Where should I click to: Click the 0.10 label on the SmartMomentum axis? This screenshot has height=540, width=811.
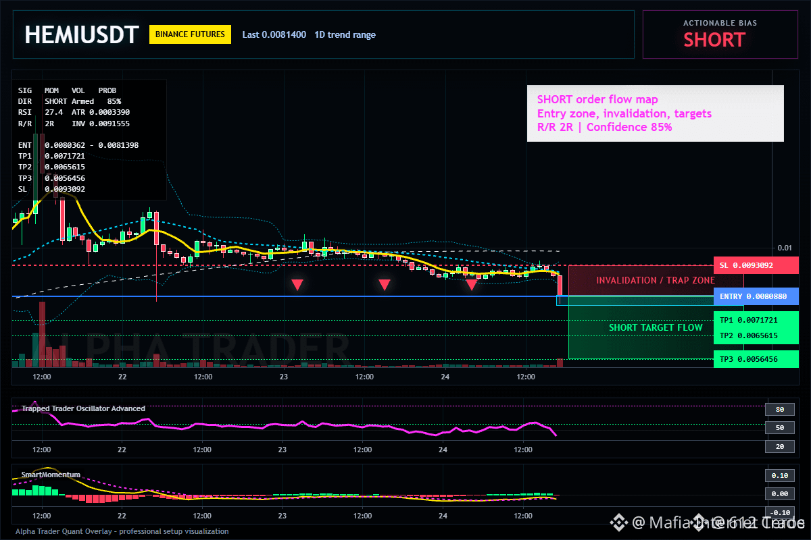click(779, 476)
